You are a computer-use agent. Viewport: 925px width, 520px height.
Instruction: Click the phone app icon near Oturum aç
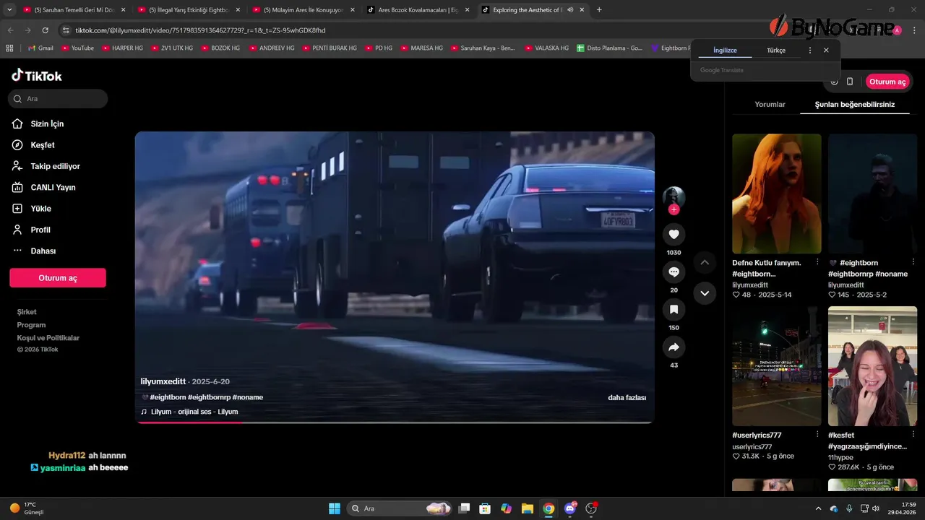click(850, 82)
